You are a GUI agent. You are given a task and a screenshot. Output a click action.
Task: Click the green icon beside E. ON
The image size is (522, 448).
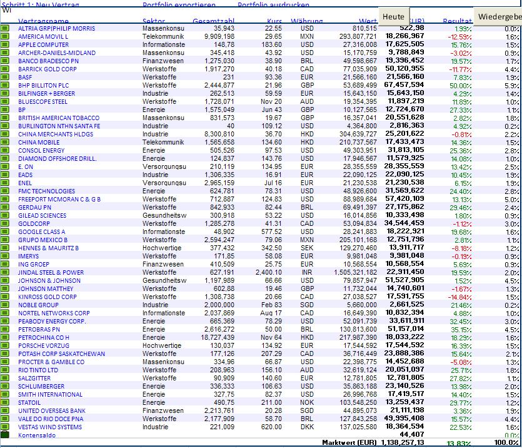tap(4, 166)
